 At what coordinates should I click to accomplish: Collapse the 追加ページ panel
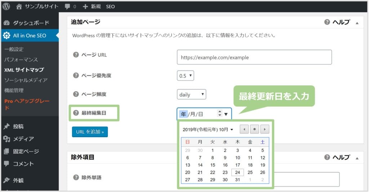coord(357,23)
